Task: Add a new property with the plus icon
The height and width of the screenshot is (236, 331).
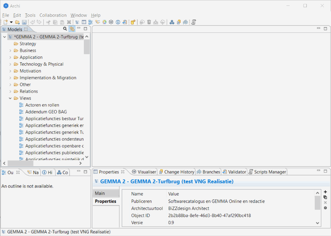Action: (x=325, y=192)
